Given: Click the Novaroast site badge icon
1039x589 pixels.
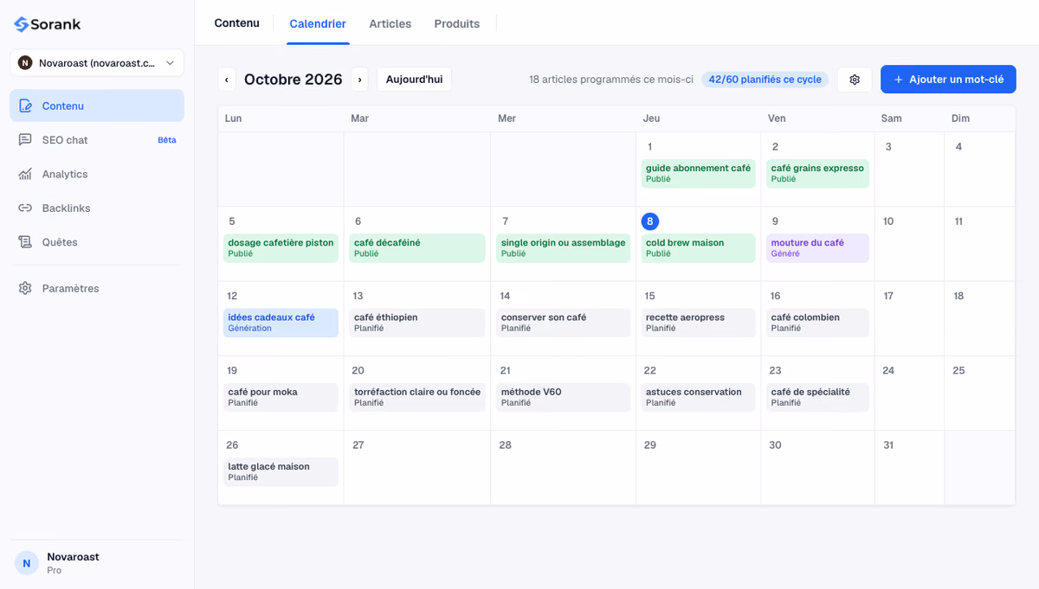Looking at the screenshot, I should click(x=25, y=63).
